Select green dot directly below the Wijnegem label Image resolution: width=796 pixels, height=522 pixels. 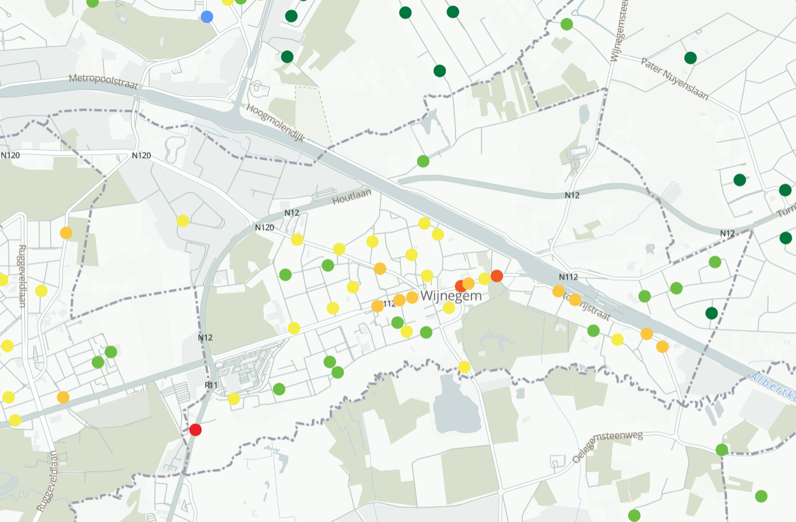[x=426, y=332]
